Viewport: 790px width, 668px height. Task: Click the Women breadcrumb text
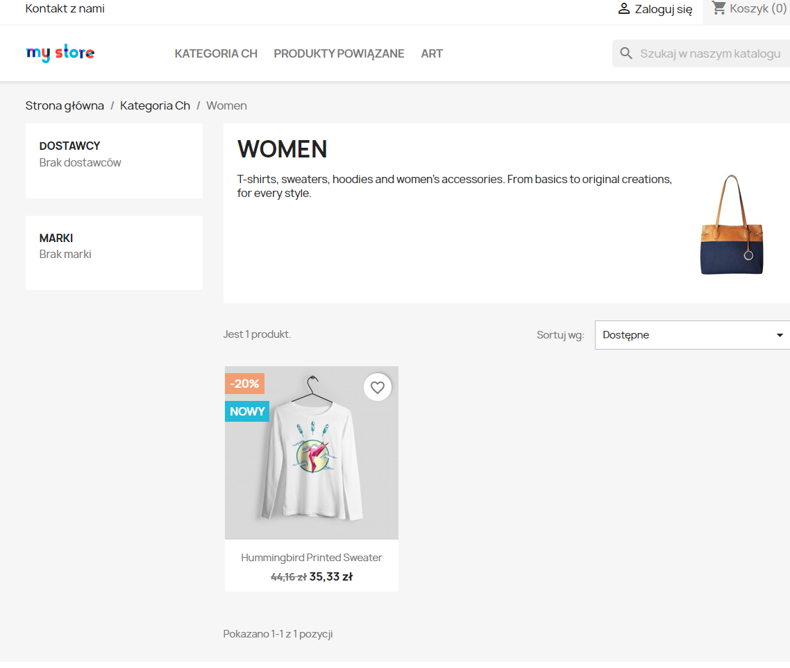227,105
